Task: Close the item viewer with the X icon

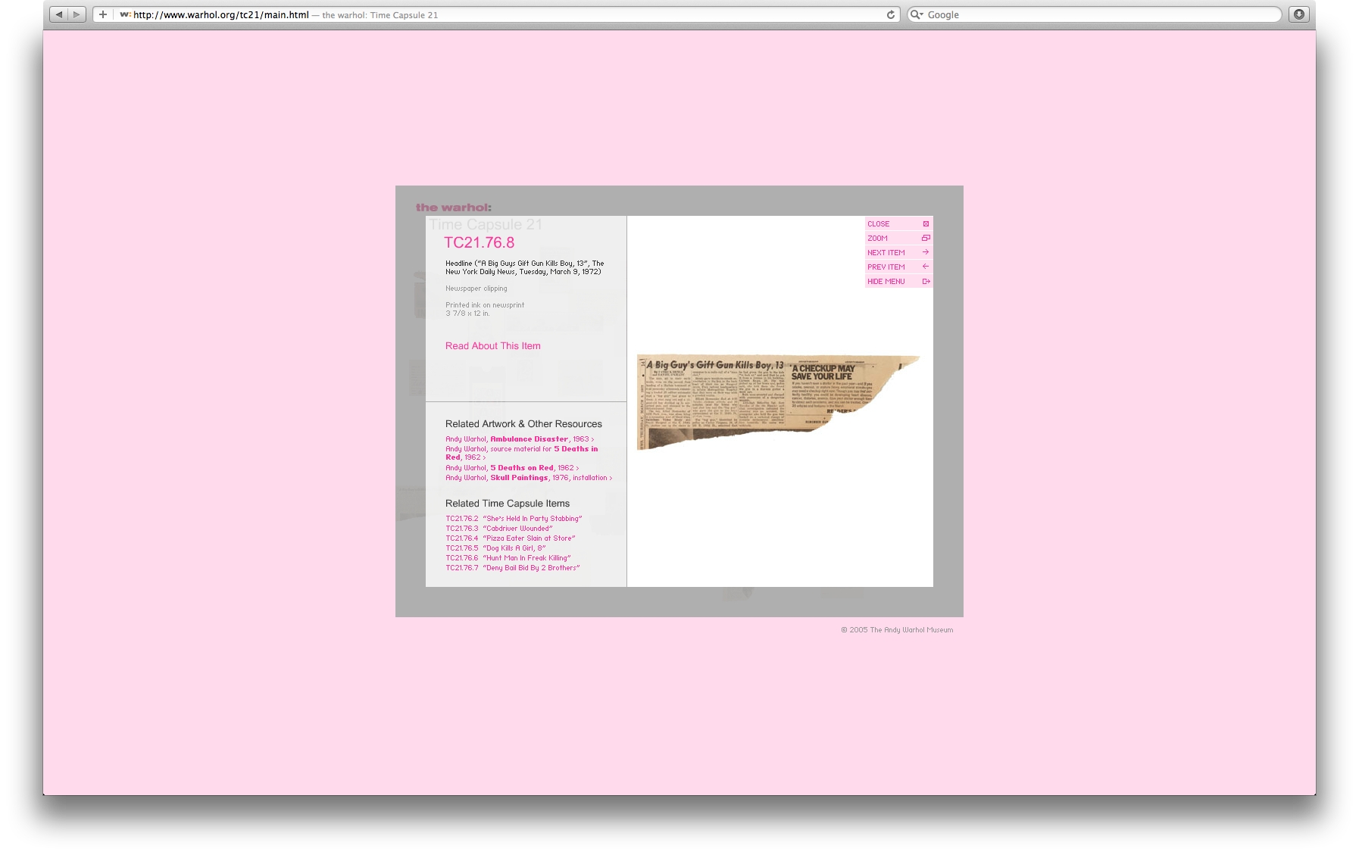Action: [925, 223]
